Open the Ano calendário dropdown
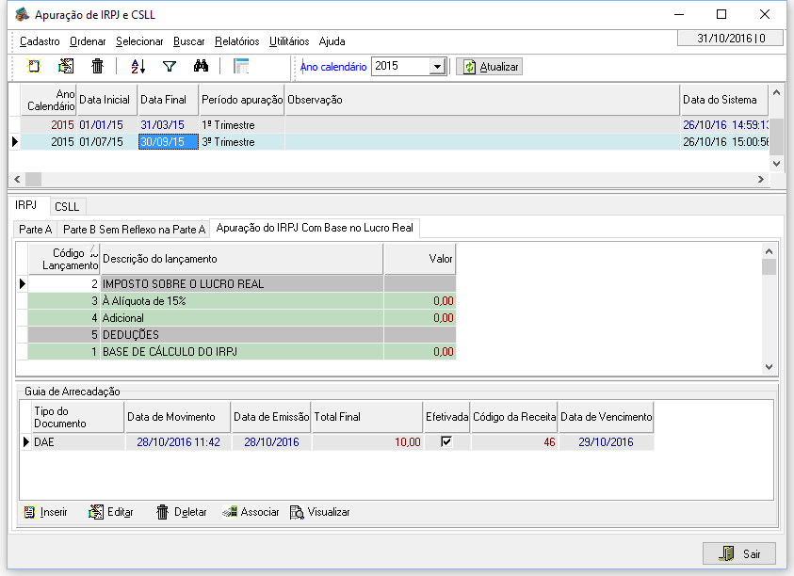Viewport: 794px width, 576px height. pos(437,67)
